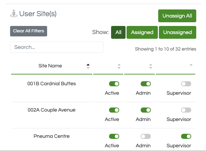Sort the Admin column using arrows

pos(151,66)
